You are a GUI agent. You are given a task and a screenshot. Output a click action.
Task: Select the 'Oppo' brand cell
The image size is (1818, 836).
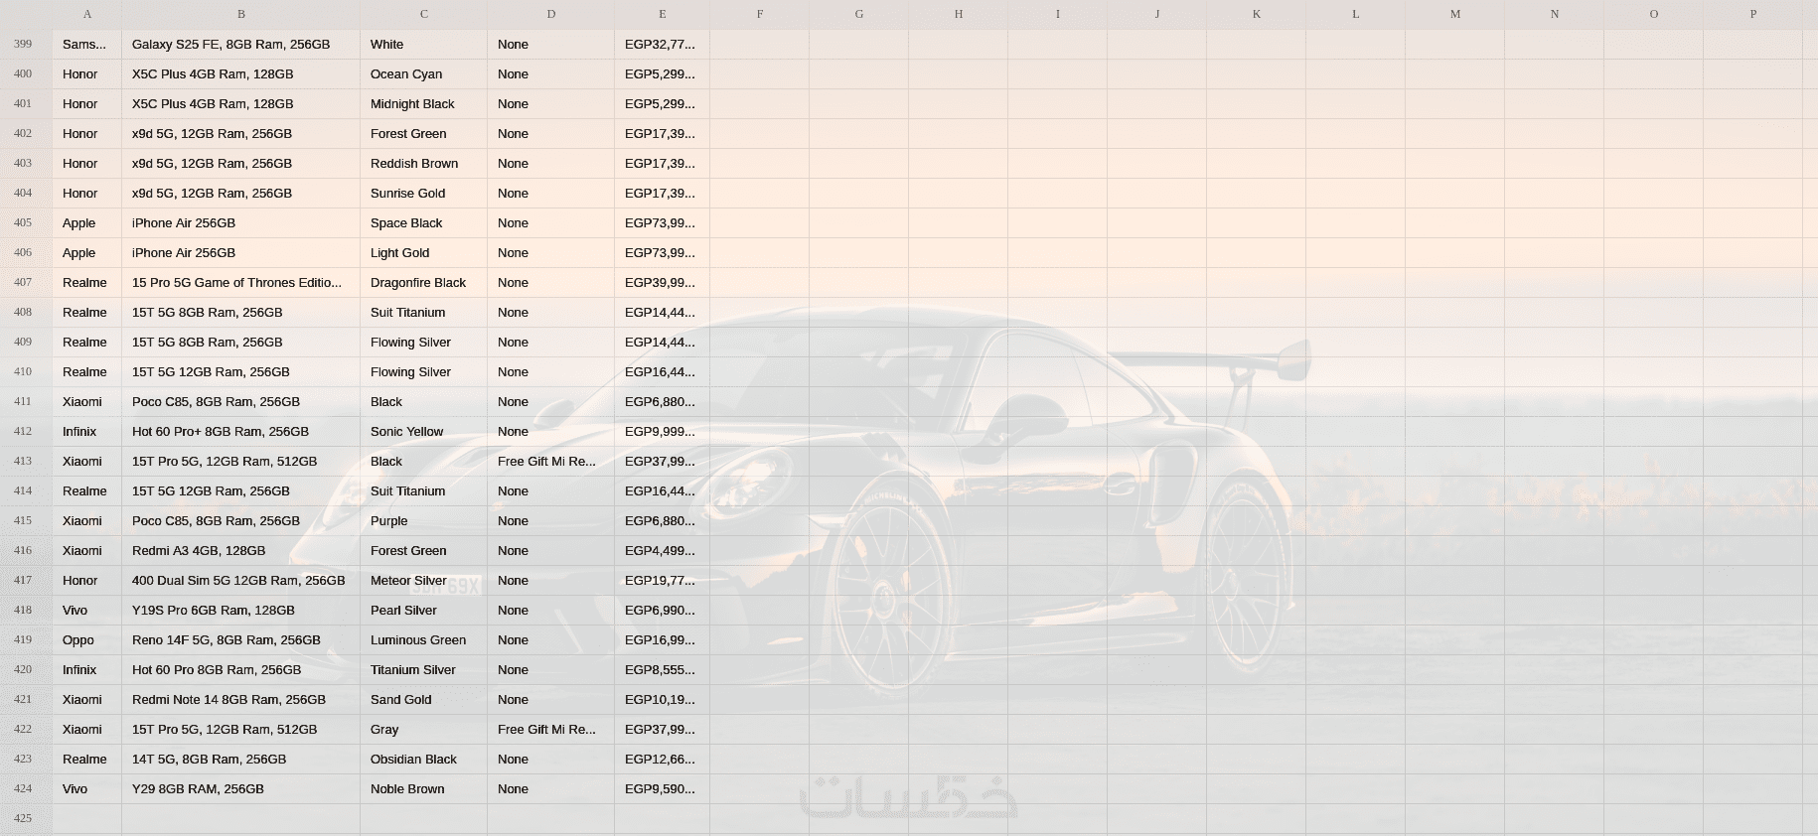pos(87,640)
